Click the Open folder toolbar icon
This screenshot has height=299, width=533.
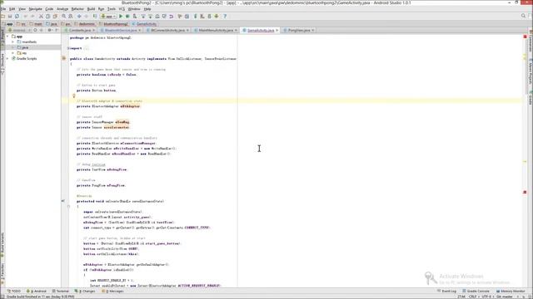[2, 17]
